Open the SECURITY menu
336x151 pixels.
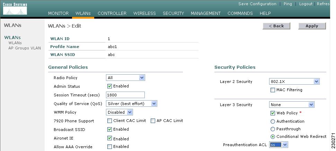pos(173,13)
